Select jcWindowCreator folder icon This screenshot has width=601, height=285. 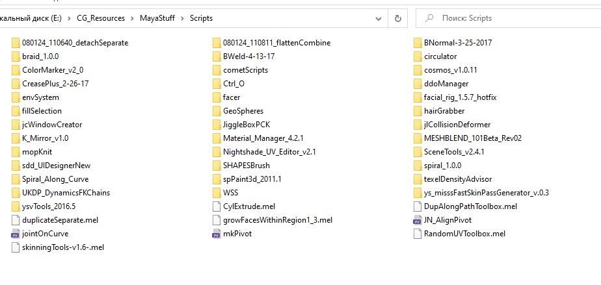16,125
